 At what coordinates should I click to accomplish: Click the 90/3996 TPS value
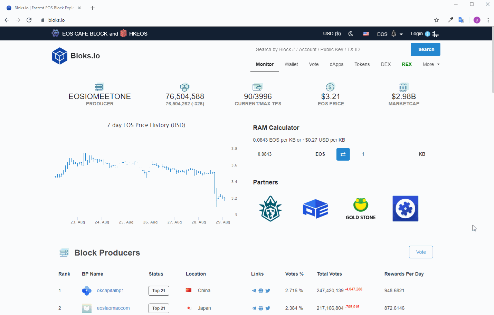258,96
